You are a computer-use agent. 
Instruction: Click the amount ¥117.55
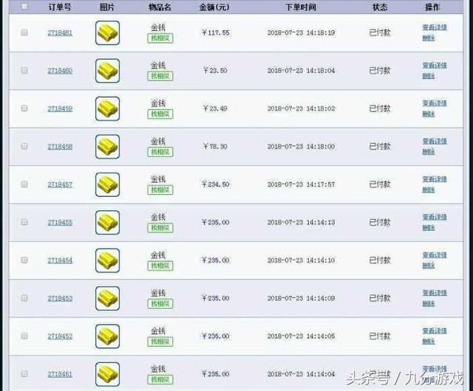215,33
